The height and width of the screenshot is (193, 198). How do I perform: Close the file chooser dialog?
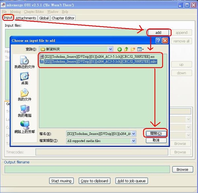(165, 41)
